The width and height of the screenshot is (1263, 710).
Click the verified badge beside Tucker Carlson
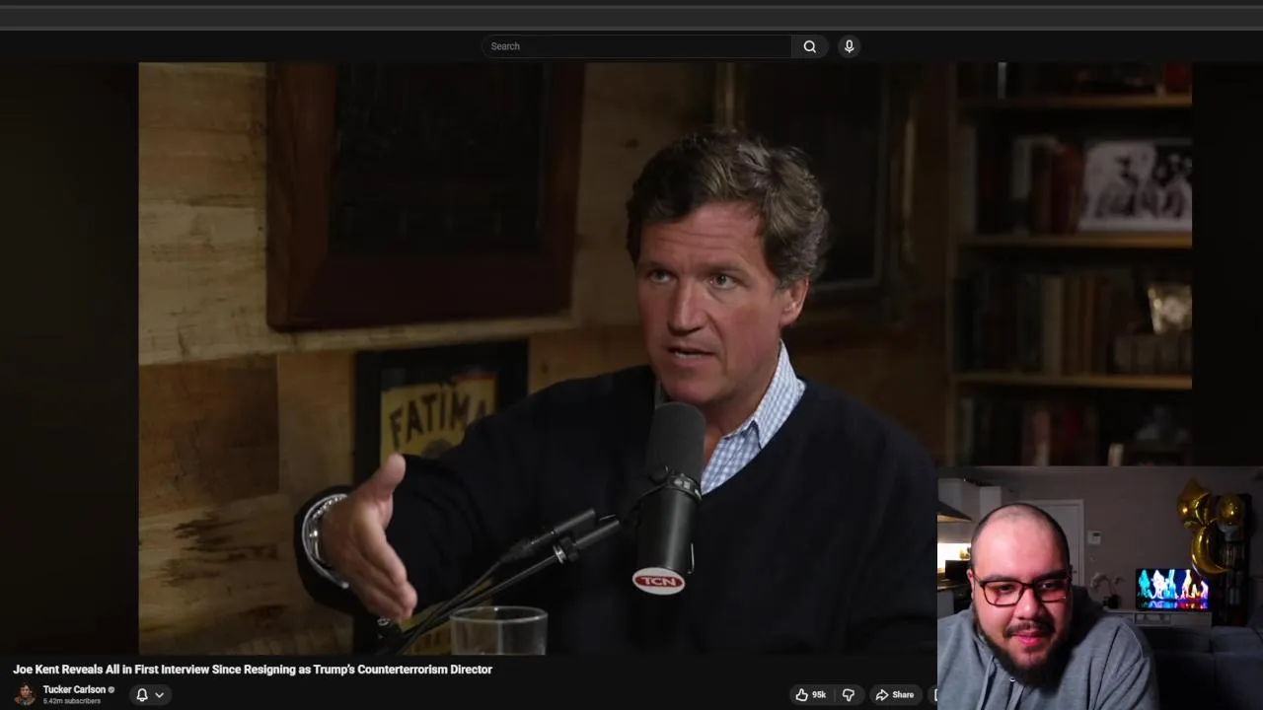[111, 690]
